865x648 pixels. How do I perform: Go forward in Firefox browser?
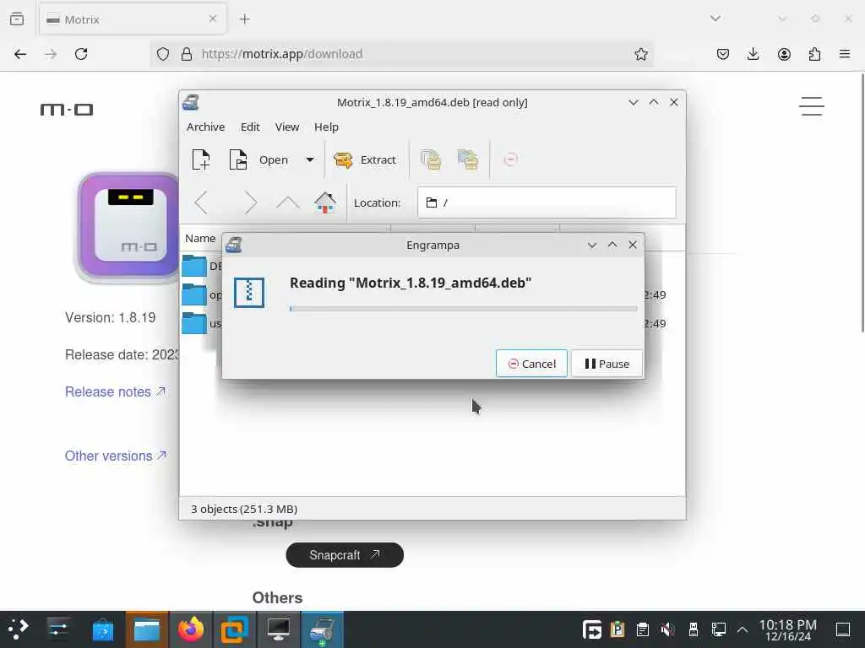[x=51, y=54]
